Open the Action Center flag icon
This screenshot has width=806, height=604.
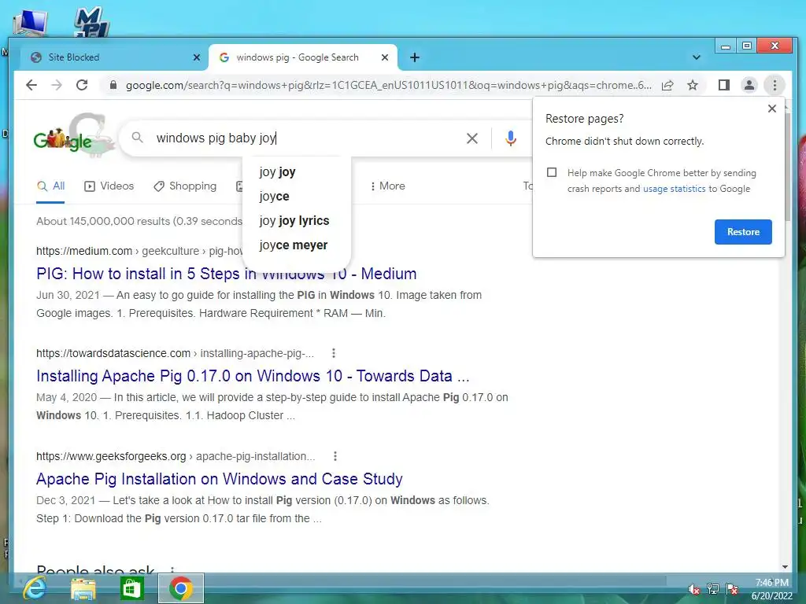pos(732,588)
